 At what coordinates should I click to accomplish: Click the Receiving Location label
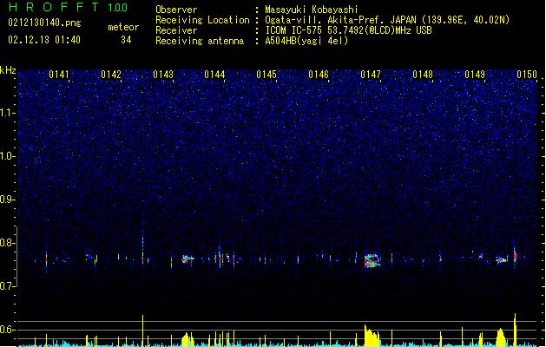click(x=202, y=20)
